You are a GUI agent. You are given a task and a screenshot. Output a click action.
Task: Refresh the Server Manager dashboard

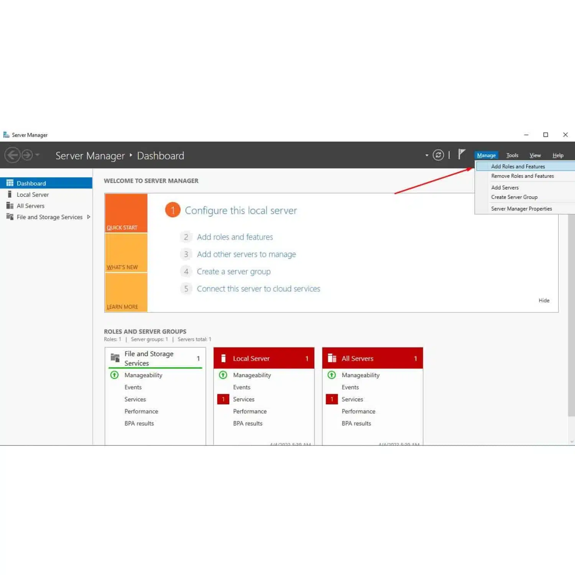[x=438, y=155]
